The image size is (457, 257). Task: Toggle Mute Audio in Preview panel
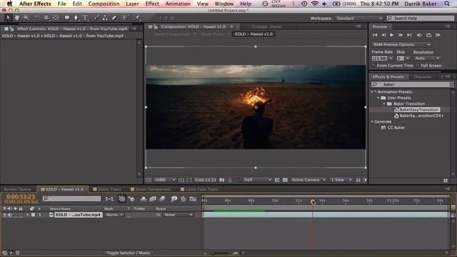coord(419,35)
